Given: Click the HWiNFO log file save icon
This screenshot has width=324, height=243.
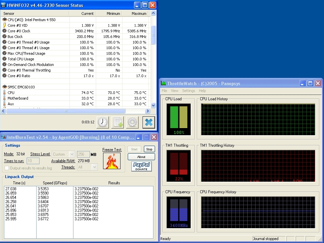Looking at the screenshot, I should (x=118, y=122).
